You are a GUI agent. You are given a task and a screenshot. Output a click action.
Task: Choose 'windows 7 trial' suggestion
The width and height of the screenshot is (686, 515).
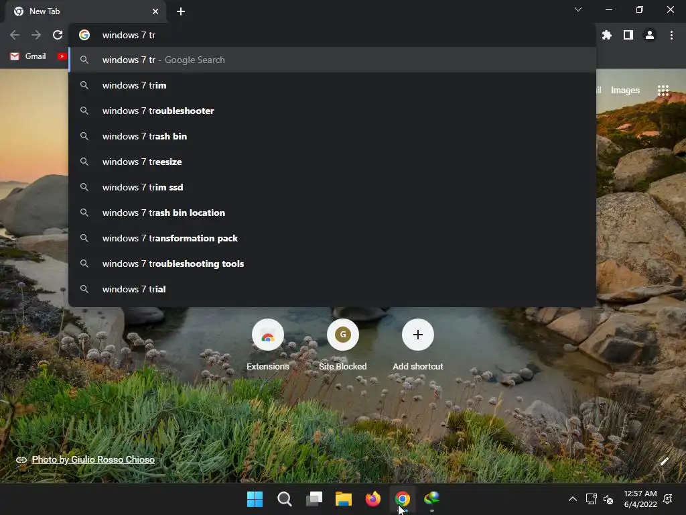tap(332, 289)
